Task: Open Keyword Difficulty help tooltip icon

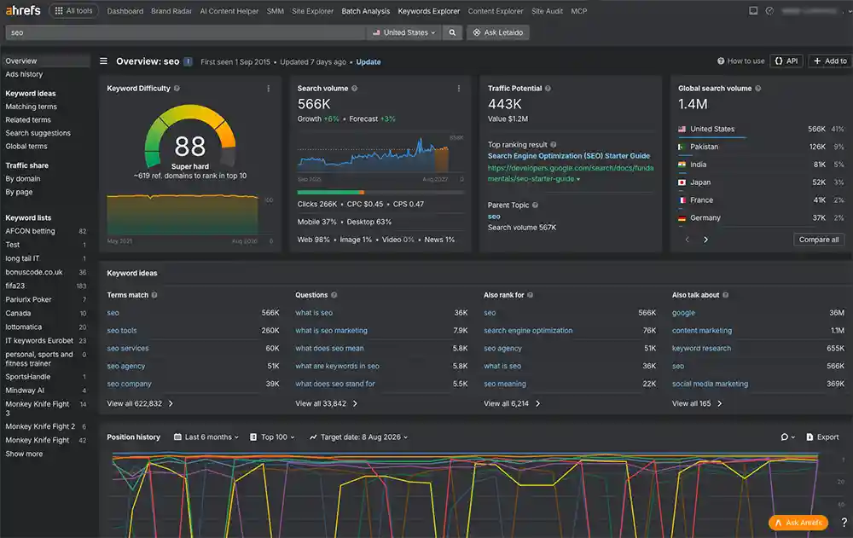Action: coord(177,88)
